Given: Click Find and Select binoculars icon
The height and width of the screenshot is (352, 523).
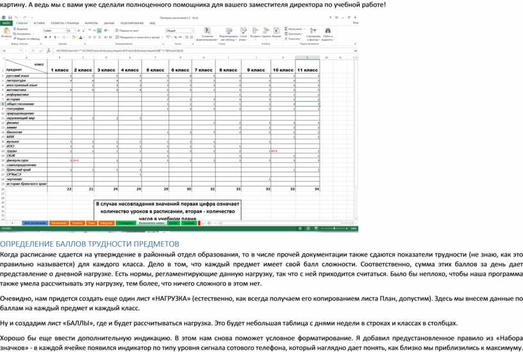Looking at the screenshot, I should pyautogui.click(x=328, y=32).
